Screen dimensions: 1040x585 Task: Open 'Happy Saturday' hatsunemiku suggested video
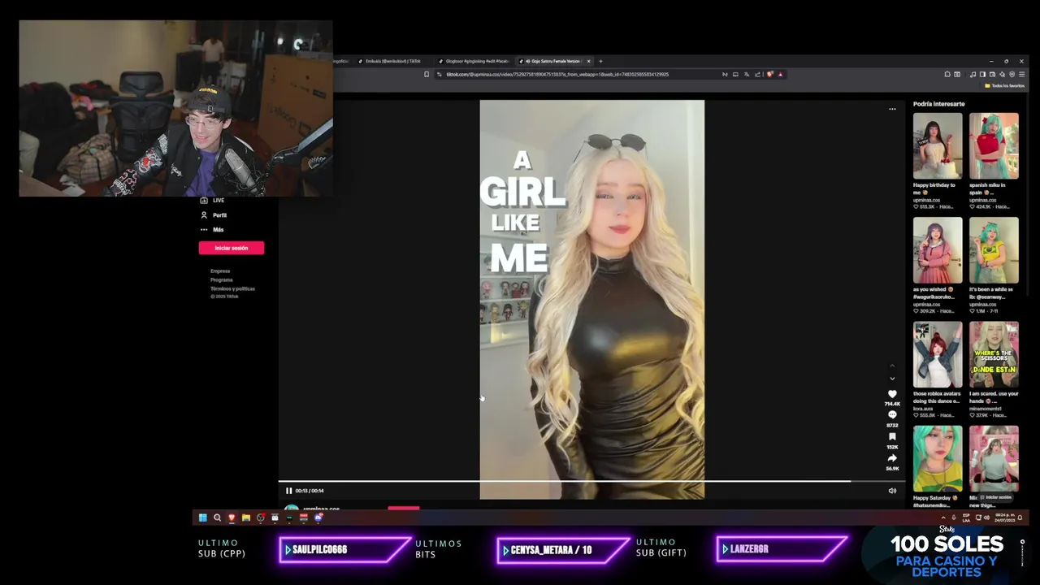click(938, 459)
